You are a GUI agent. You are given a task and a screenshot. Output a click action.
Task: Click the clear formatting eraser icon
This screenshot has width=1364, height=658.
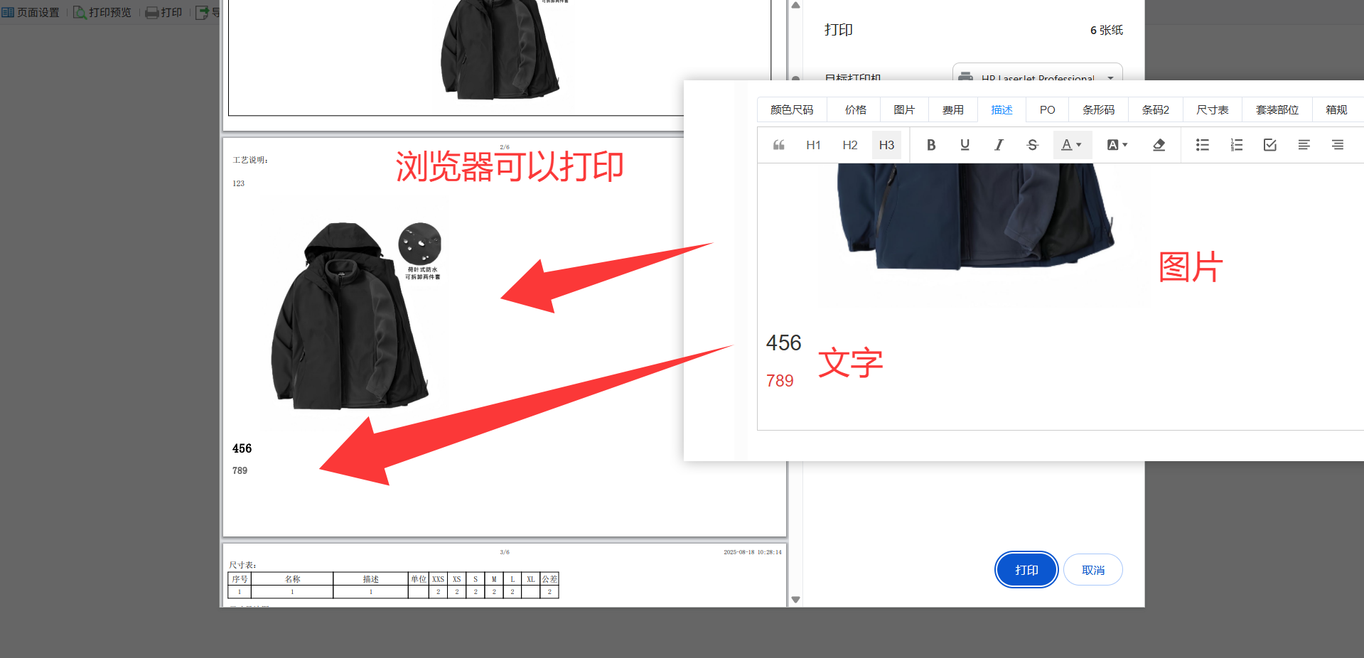(x=1159, y=145)
